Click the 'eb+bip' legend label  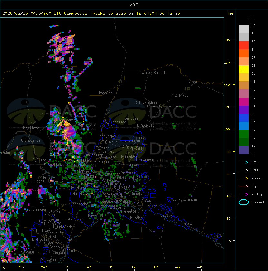tap(257, 194)
